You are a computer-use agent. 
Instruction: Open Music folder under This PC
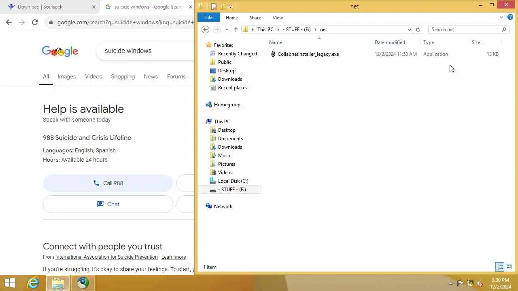224,156
